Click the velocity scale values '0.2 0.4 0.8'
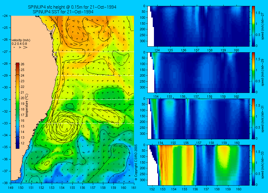This screenshot has width=268, height=193. (19, 44)
